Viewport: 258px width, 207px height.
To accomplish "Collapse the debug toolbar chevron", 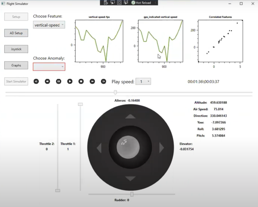I will point(156,3).
